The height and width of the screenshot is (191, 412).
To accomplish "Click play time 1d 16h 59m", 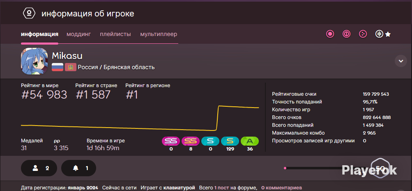I will (x=103, y=148).
